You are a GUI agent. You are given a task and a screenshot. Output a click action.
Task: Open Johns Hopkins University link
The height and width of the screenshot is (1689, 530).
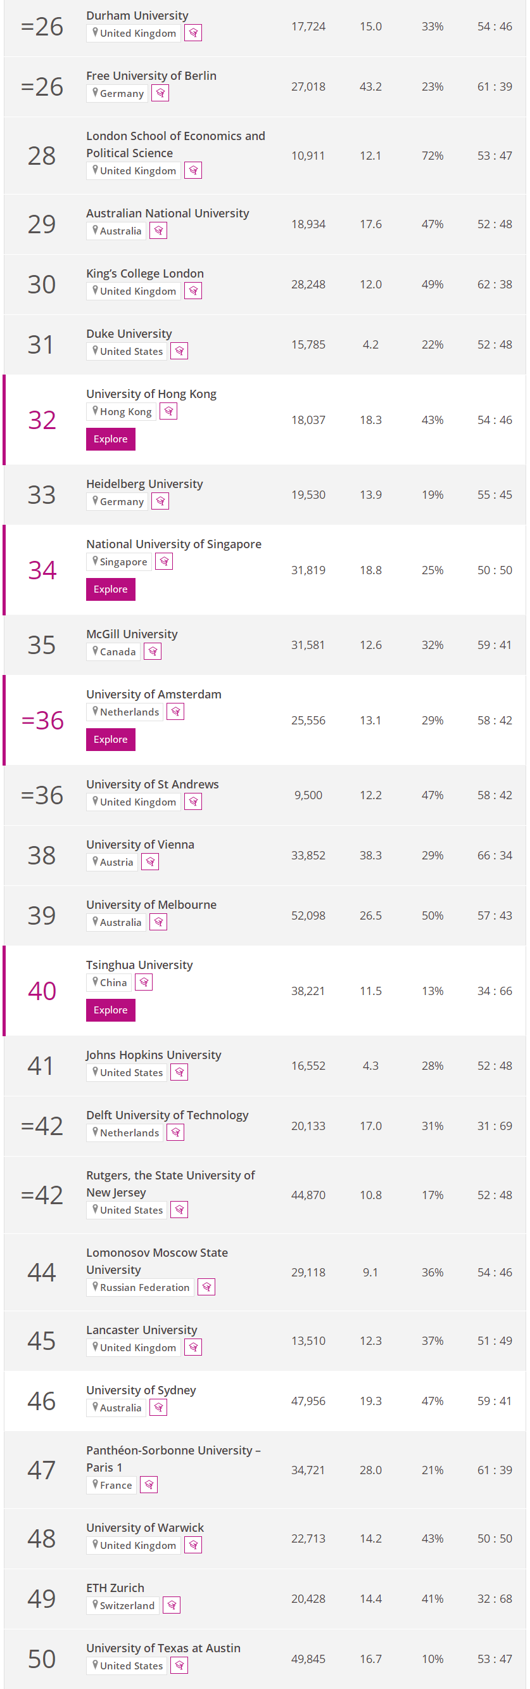[x=153, y=1055]
